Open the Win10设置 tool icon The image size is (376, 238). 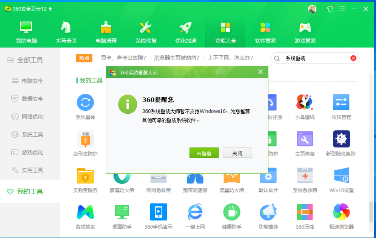[341, 175]
